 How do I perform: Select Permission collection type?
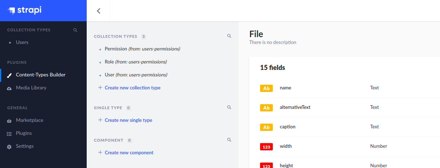(x=142, y=49)
